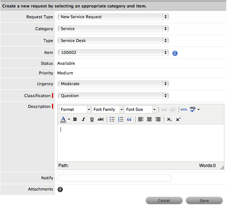227x208 pixels.
Task: Open the Format dropdown in the editor
Action: pyautogui.click(x=75, y=109)
